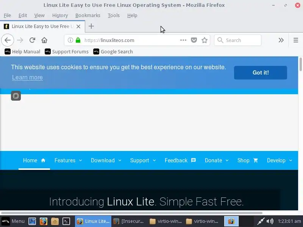Open the File menu
303x227 pixels.
point(7,15)
